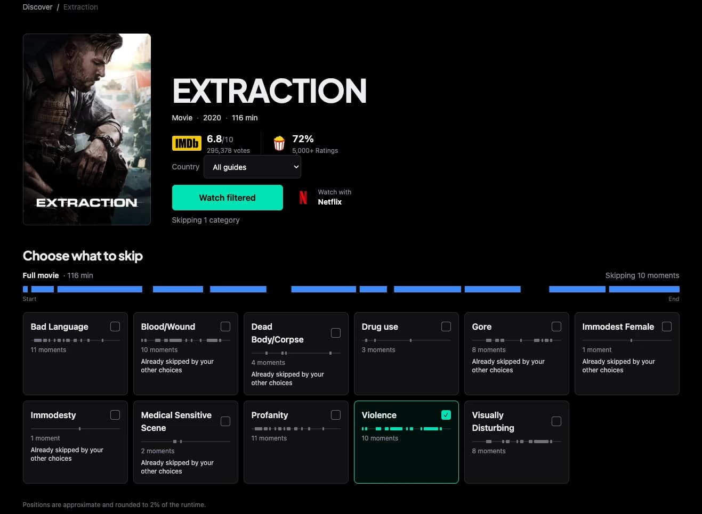Enable the Profanity skip checkbox
The height and width of the screenshot is (514, 702).
point(336,415)
